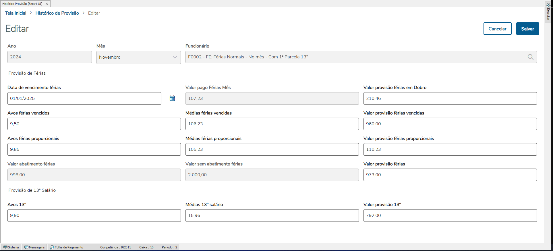
Task: Click the Médias férias proporcionais input
Action: pos(272,149)
